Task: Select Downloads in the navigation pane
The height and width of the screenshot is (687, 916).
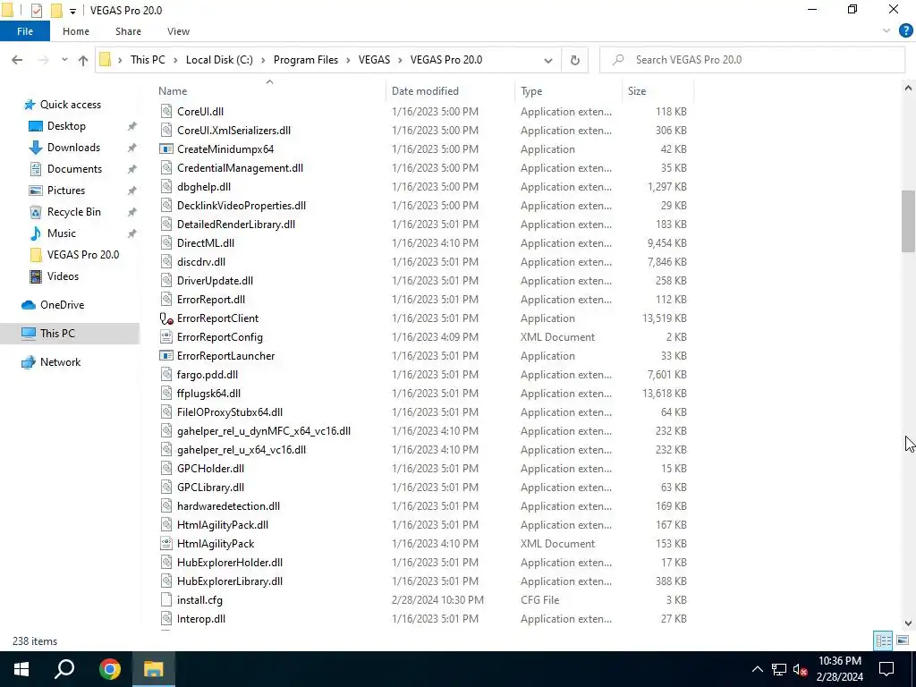Action: (x=73, y=148)
